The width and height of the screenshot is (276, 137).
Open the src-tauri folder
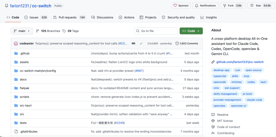(26, 106)
